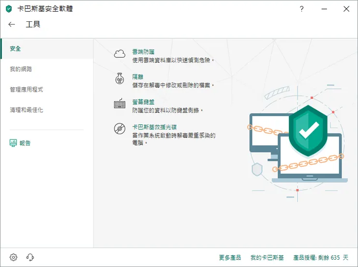Click the keyboard icon for 螢幕鍵盤
Viewport: 358px width, 267px height.
(119, 103)
